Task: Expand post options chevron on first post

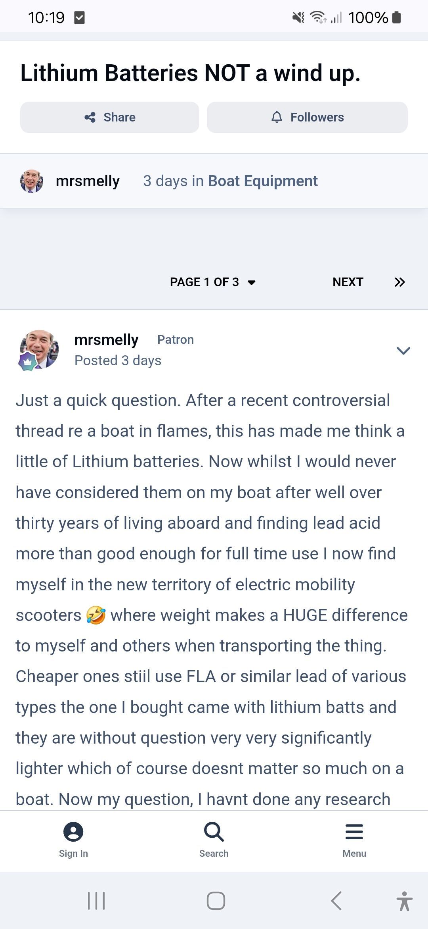Action: (403, 350)
